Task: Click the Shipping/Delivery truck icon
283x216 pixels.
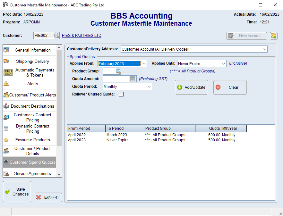Action: tap(6, 61)
